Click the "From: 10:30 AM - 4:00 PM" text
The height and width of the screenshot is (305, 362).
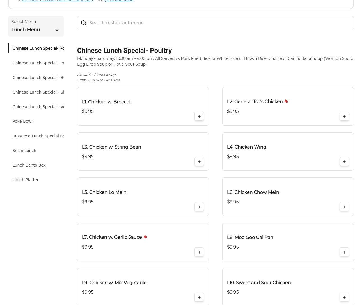(x=98, y=80)
